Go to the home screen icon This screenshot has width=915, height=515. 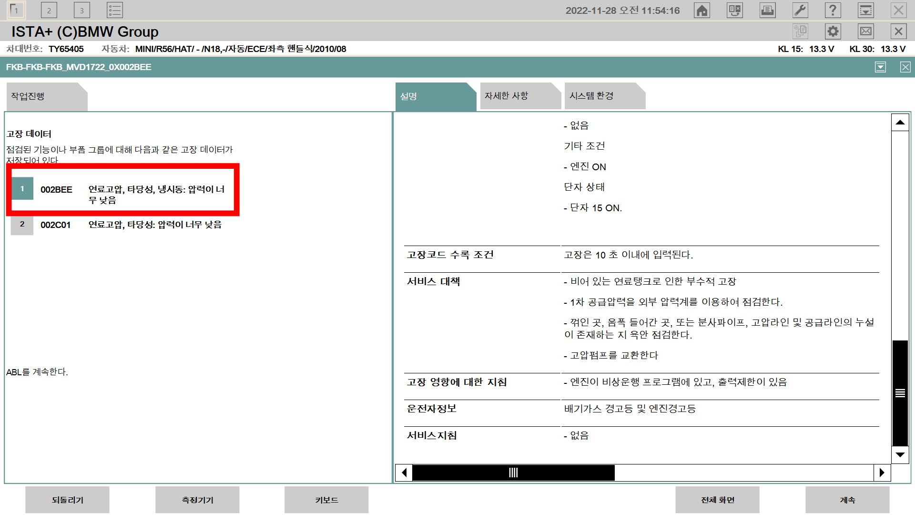coord(702,10)
